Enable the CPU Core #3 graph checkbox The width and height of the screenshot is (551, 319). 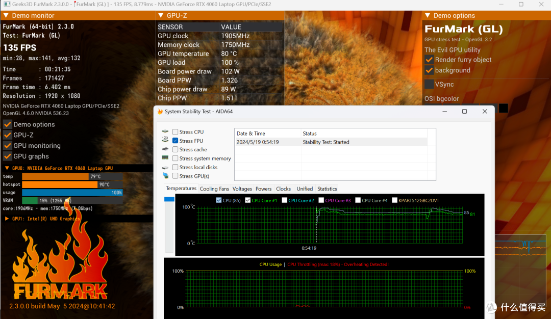(x=321, y=200)
